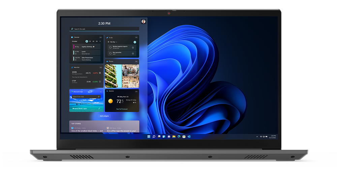
Task: Open the vertical garden photo thumbnail
Action: tap(113, 76)
